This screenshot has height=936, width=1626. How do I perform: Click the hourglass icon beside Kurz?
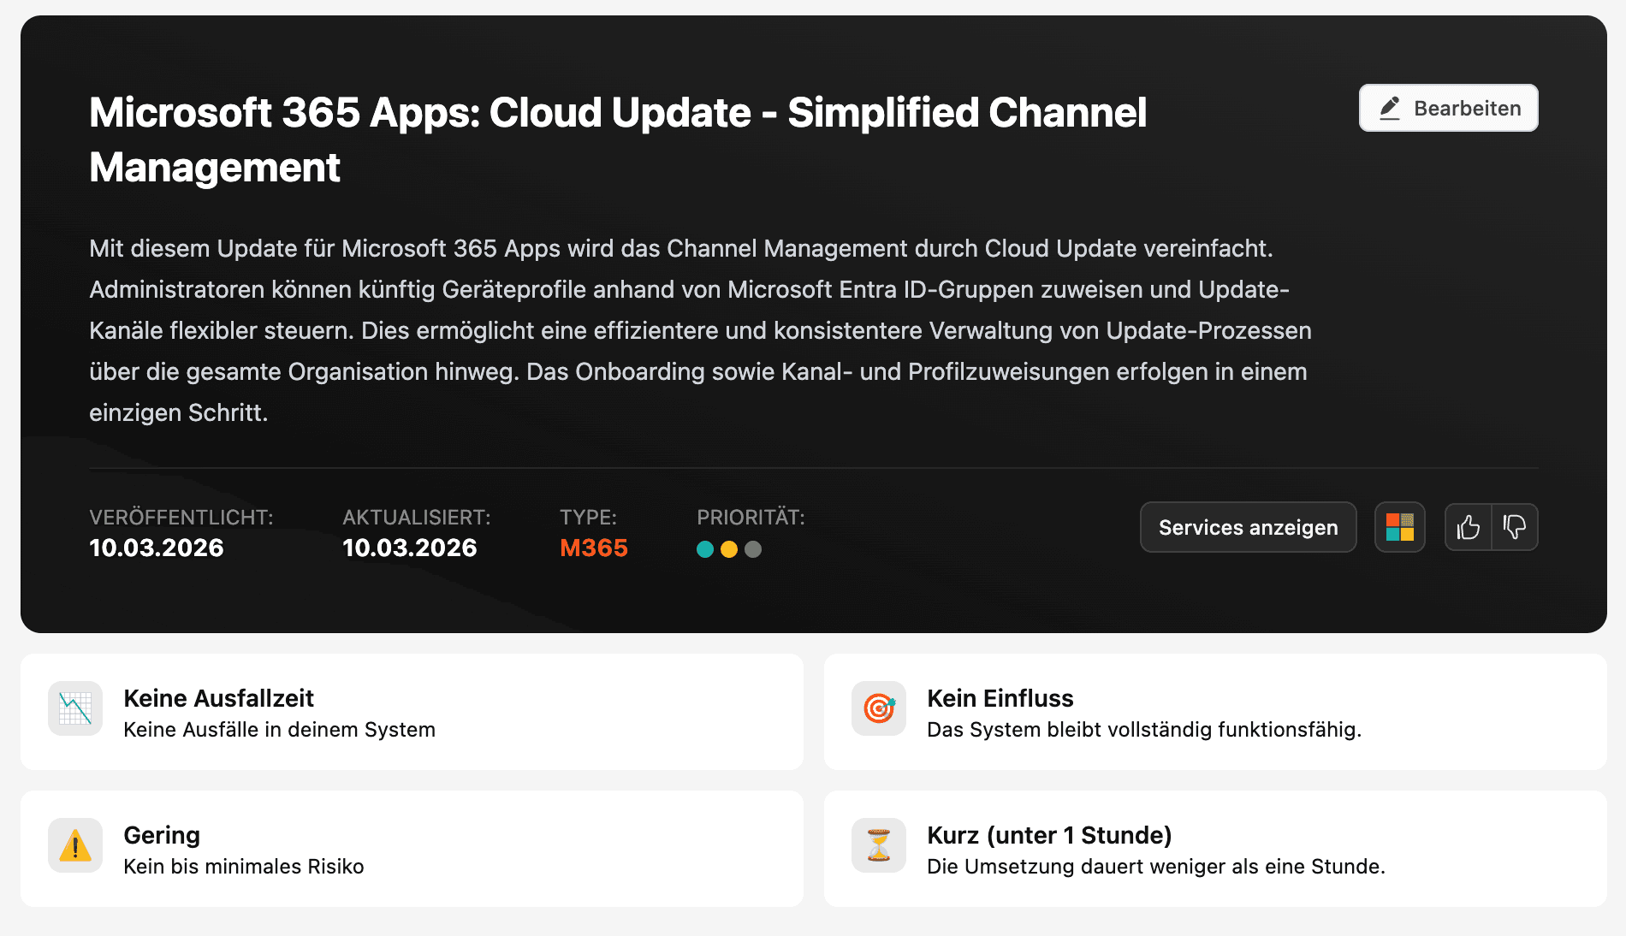[879, 845]
